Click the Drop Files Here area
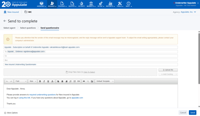Image resolution: width=200 pixels, height=116 pixels. (x=80, y=72)
